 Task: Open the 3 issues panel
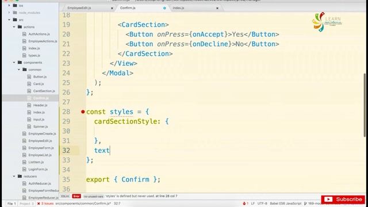45,204
